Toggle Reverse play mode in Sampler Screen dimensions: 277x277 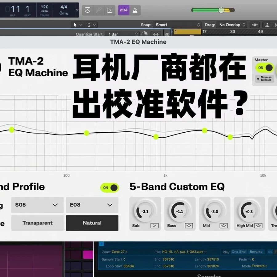pyautogui.click(x=256, y=252)
